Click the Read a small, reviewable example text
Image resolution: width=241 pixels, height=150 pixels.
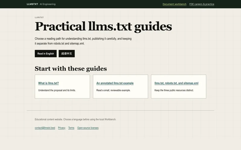(114, 90)
